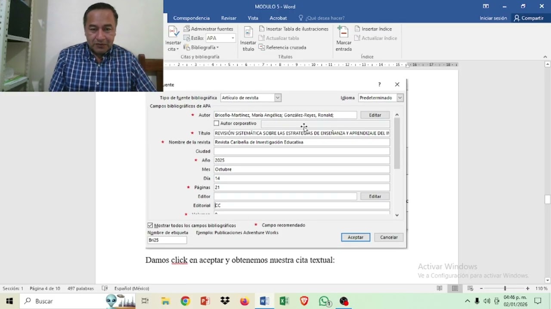This screenshot has height=309, width=551.
Task: Click the Ciudad input field
Action: click(302, 151)
